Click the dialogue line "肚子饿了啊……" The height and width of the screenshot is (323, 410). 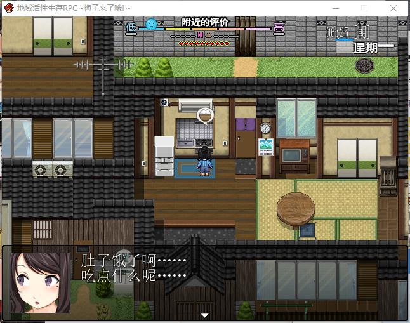[133, 260]
